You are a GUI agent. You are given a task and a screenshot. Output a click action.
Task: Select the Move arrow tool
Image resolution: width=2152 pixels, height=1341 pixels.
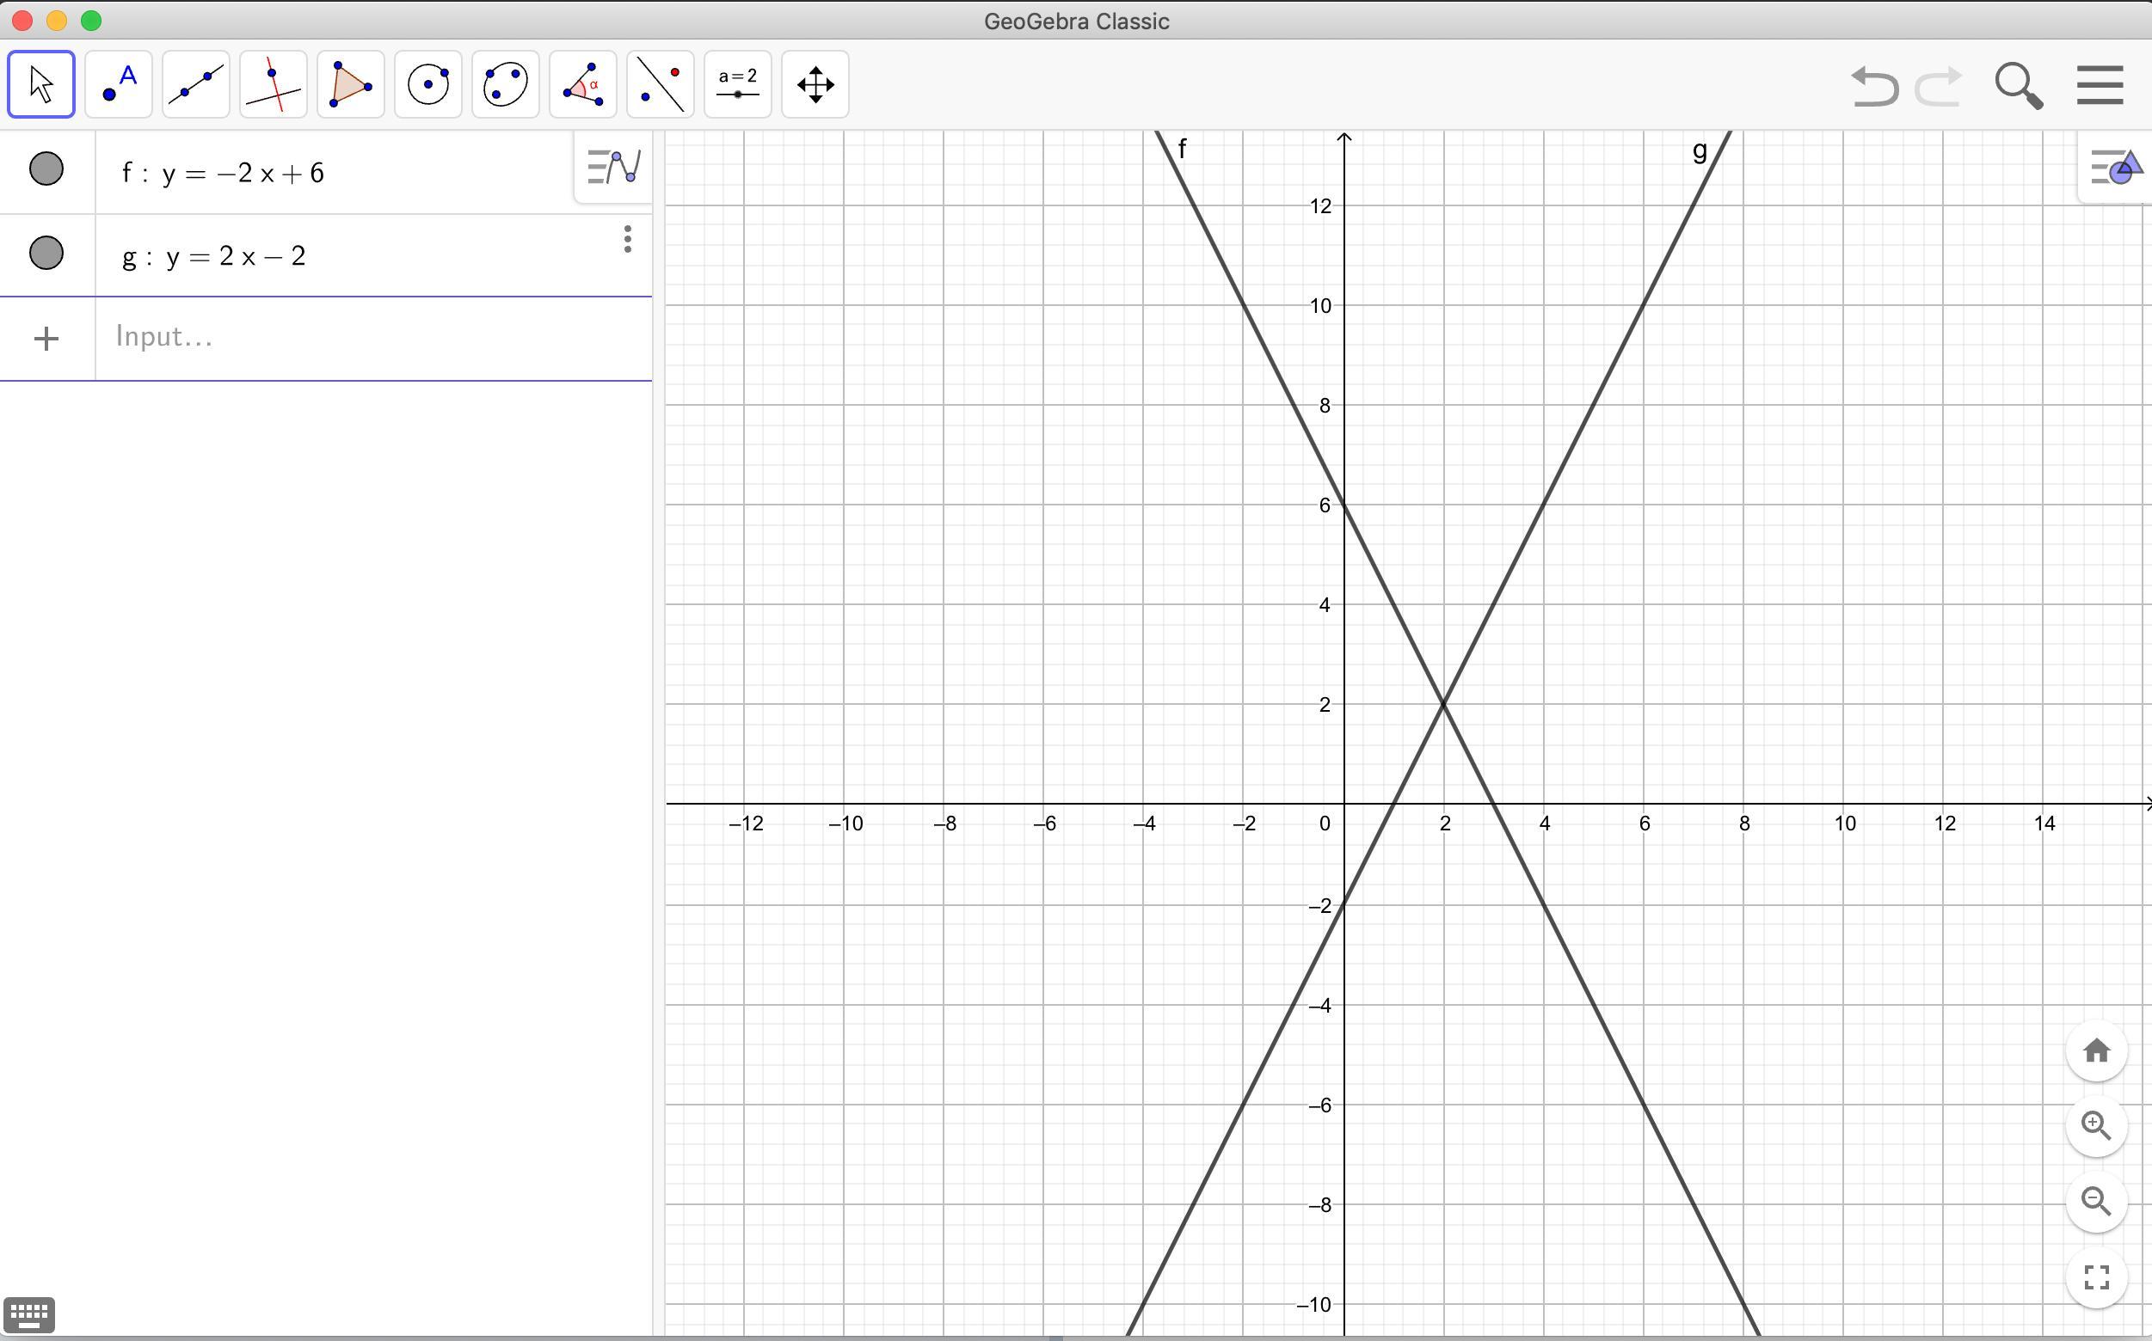coord(40,85)
